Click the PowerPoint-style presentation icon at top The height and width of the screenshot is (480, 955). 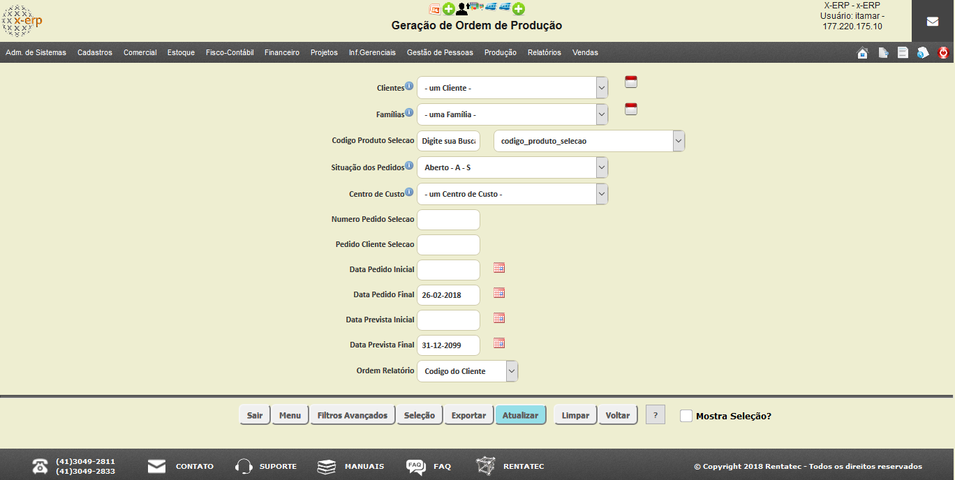[434, 8]
